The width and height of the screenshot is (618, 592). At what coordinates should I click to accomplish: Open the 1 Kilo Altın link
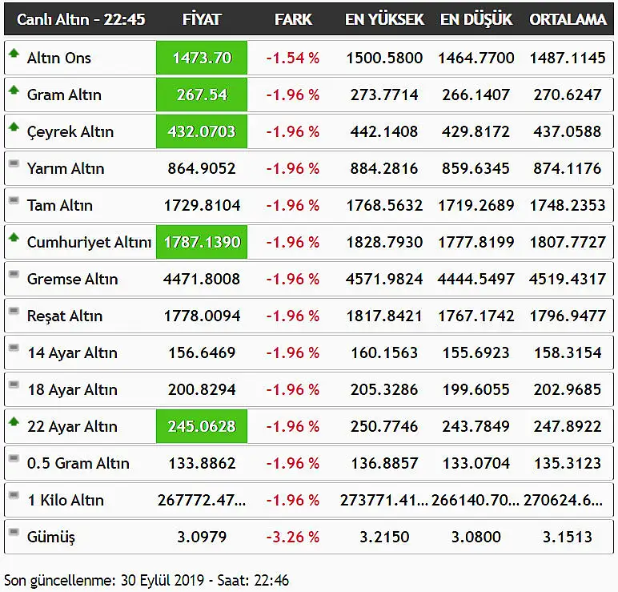[x=66, y=500]
